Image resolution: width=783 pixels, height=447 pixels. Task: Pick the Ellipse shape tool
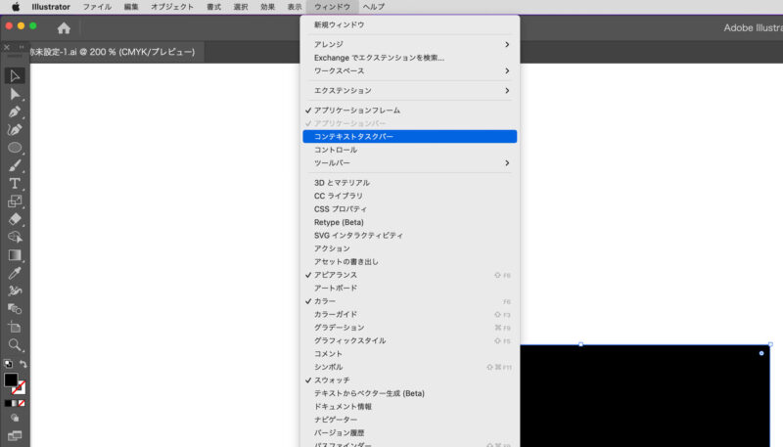click(16, 148)
